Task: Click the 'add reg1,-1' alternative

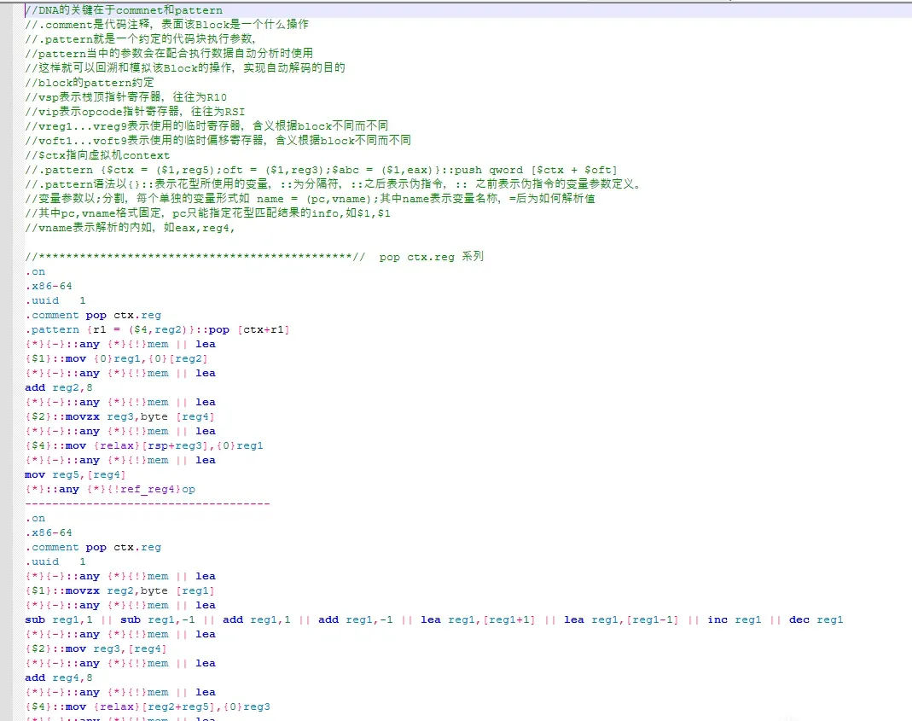Action: coord(356,619)
